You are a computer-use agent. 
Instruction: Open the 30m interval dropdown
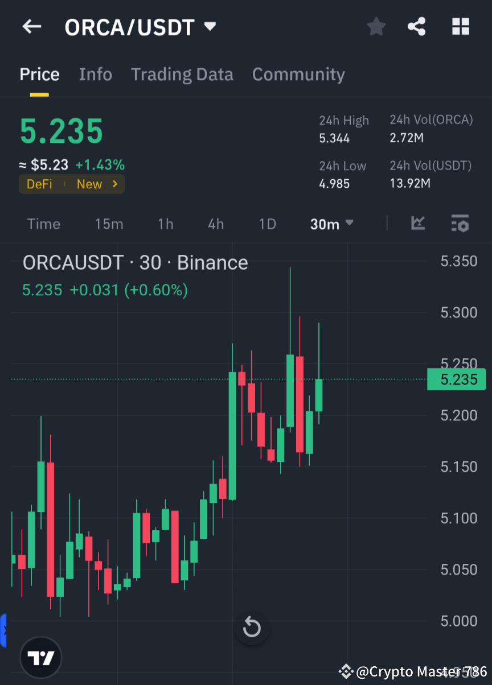pyautogui.click(x=331, y=224)
